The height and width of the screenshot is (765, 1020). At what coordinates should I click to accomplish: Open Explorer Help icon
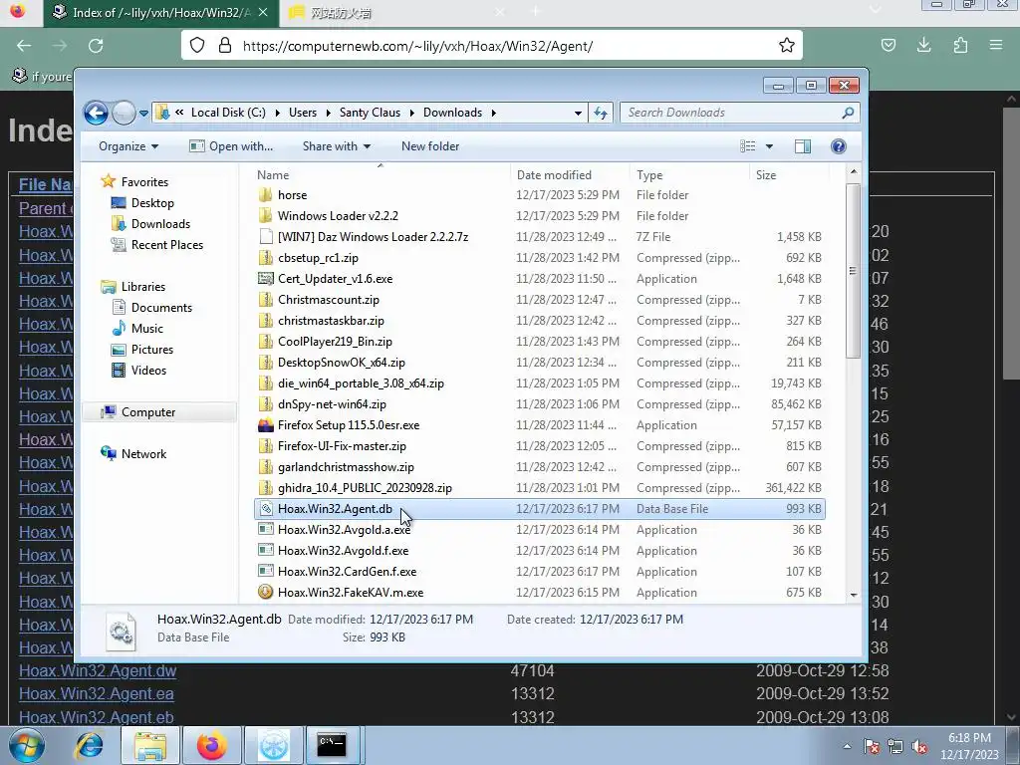coord(839,146)
